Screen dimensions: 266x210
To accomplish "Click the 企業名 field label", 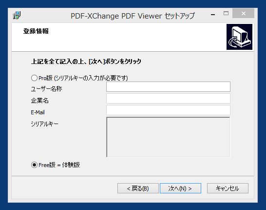I will pos(39,101).
